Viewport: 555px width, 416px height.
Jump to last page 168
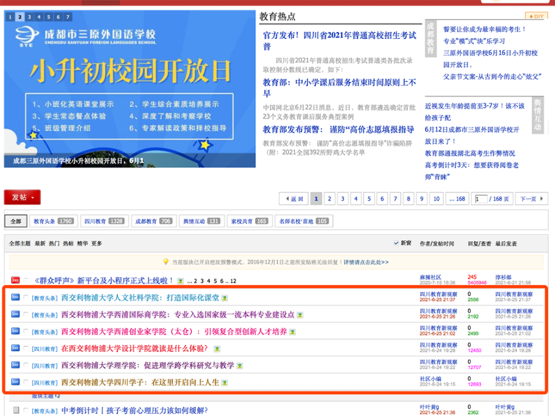click(x=458, y=199)
